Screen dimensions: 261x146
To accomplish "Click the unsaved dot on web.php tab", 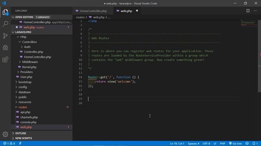I will click(x=137, y=11).
